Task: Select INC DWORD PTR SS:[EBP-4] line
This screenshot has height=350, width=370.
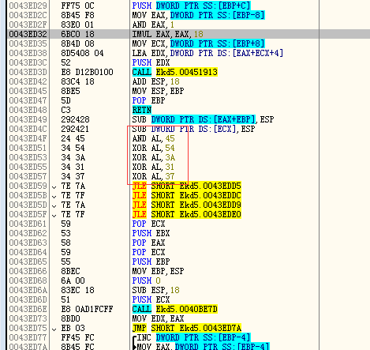Action: click(193, 337)
